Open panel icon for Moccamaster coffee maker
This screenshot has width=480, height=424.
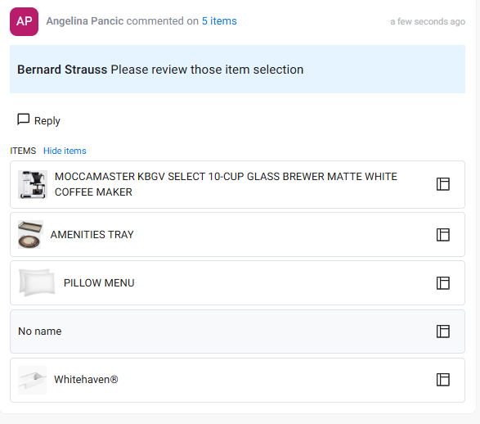point(442,184)
